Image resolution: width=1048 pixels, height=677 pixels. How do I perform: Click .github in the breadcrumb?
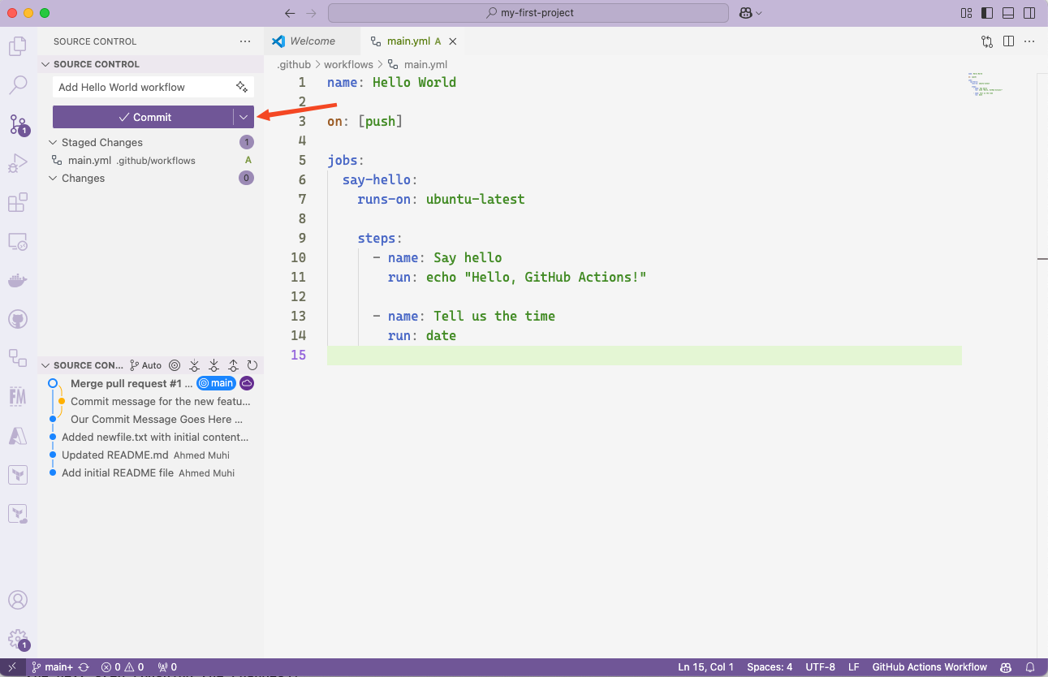[294, 64]
